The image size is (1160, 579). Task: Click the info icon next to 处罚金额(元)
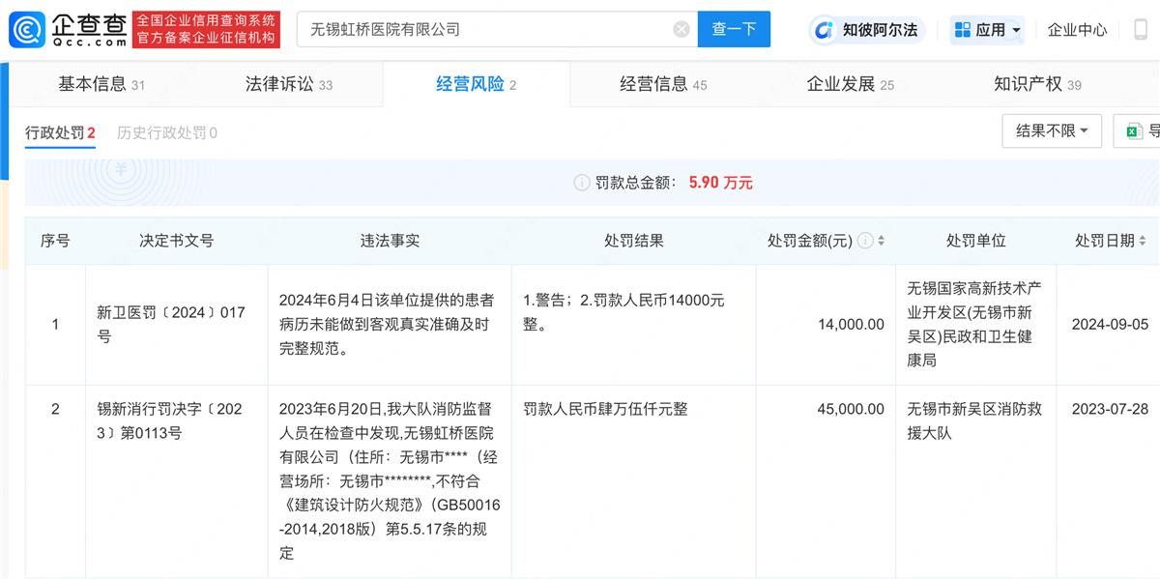865,241
